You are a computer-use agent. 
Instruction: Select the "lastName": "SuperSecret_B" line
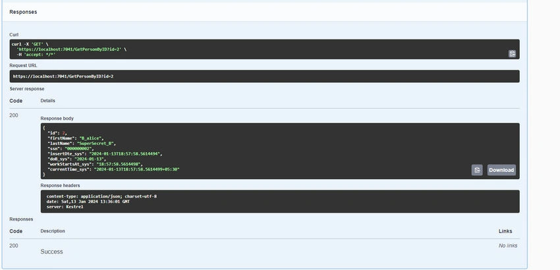(82, 143)
